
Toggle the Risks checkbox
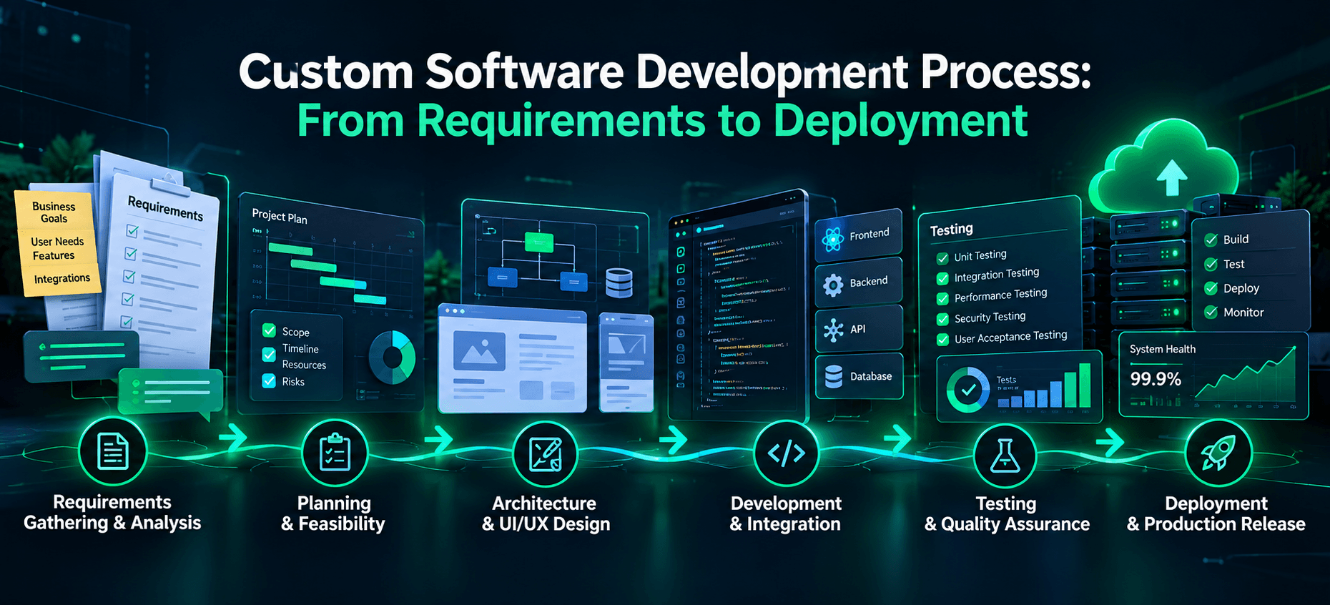[x=269, y=380]
